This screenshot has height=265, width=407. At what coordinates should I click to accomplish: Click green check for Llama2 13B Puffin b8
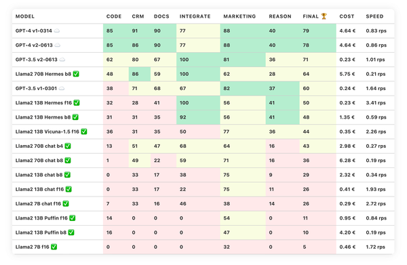[x=71, y=232]
